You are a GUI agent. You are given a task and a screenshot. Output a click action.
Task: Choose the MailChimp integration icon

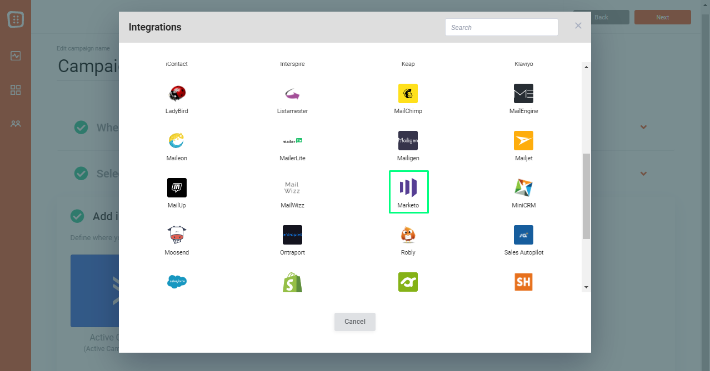point(408,94)
